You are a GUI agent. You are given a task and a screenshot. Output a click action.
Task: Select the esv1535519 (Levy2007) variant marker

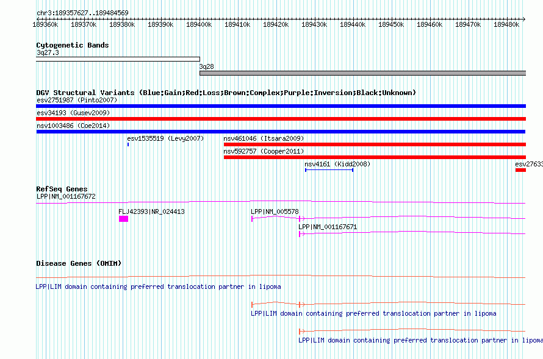[128, 144]
